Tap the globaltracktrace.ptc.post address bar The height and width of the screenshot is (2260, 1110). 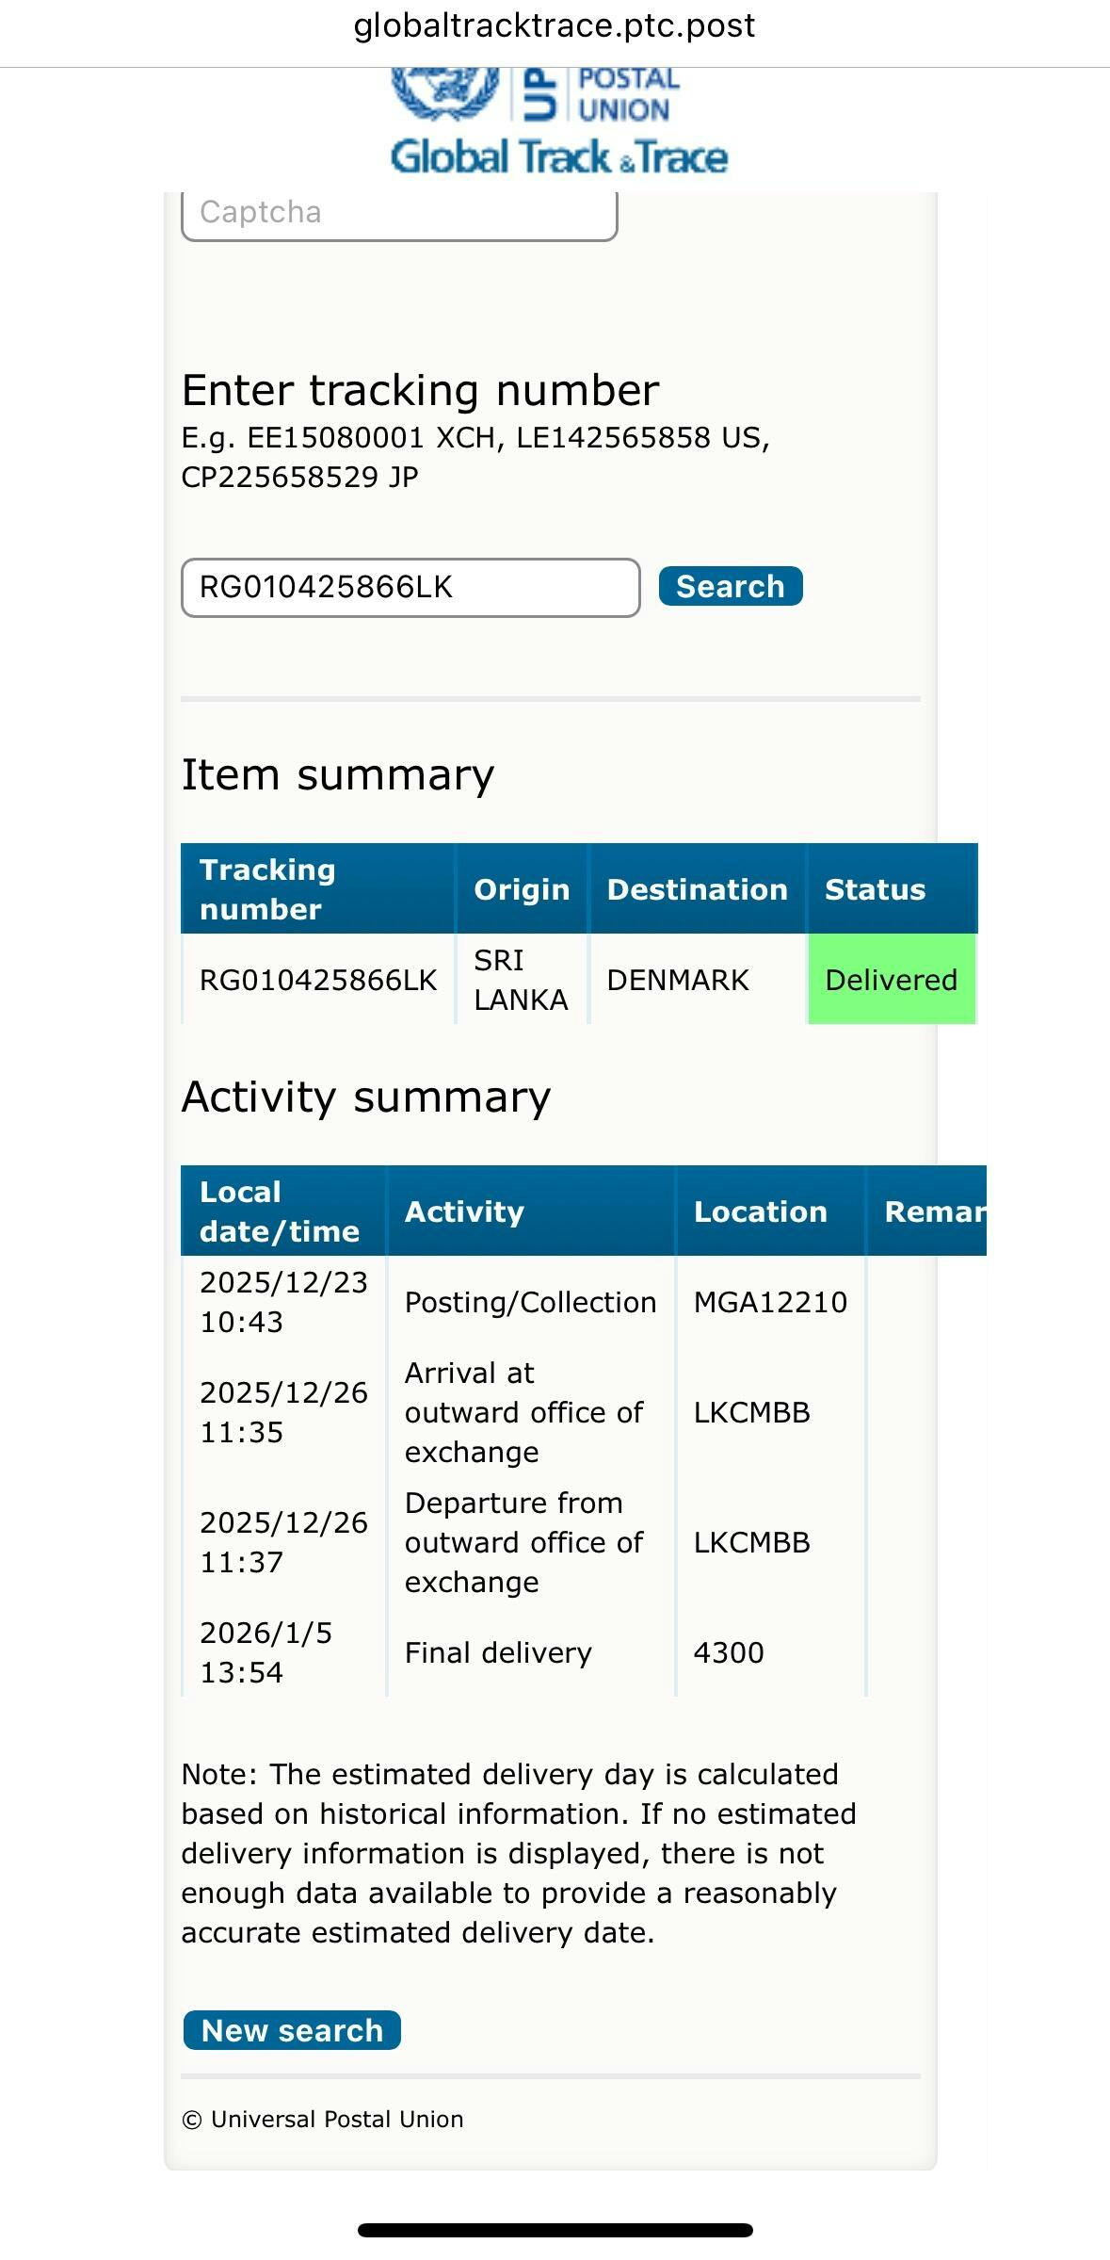(x=555, y=26)
